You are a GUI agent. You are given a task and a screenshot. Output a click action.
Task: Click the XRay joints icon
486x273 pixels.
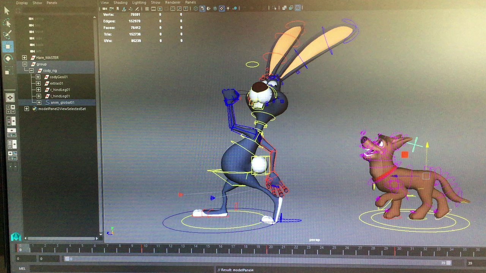291,8
